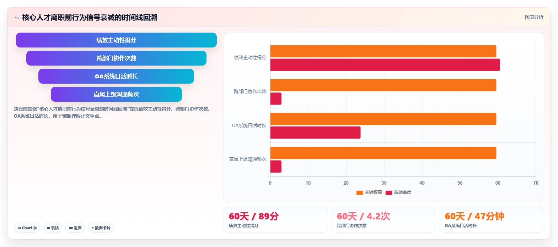Click the x-axis tick value 30
The width and height of the screenshot is (558, 247).
tap(384, 183)
